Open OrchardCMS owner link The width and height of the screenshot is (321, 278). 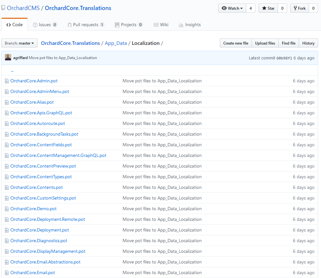click(x=23, y=8)
